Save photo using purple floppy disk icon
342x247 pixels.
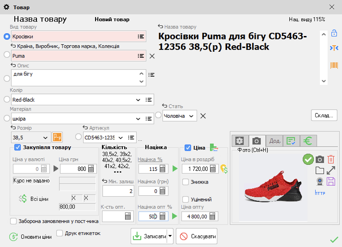pos(331,181)
